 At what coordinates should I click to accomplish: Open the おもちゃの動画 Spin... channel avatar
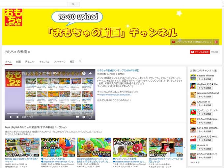point(193,121)
